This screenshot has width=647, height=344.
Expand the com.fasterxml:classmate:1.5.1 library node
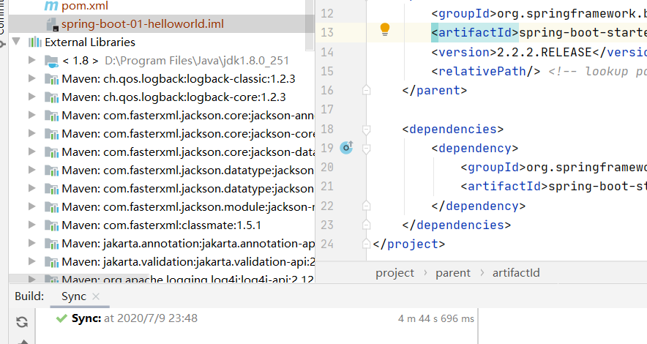click(32, 225)
